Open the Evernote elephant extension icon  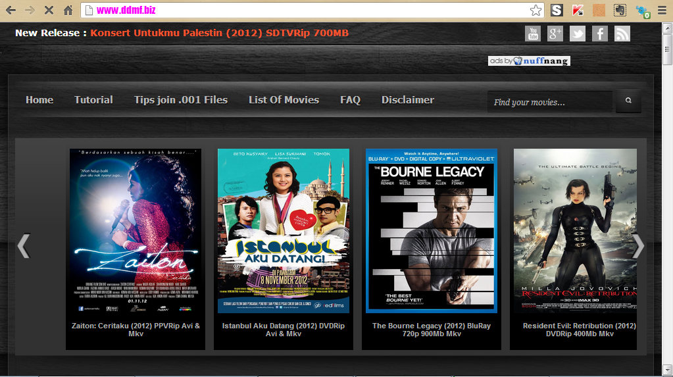coord(620,10)
